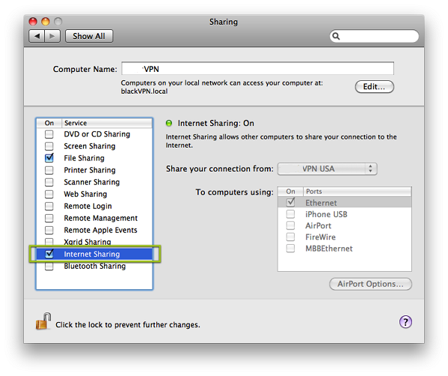Viewport: 448px width, 376px height.
Task: Click the forward arrow navigation button
Action: tap(52, 36)
